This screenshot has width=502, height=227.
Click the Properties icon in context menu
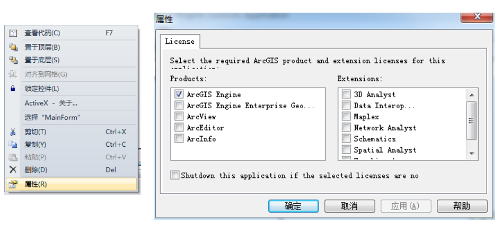pos(13,184)
